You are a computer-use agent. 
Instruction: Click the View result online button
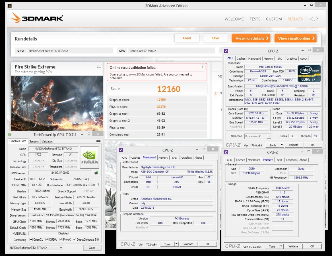tap(296, 38)
